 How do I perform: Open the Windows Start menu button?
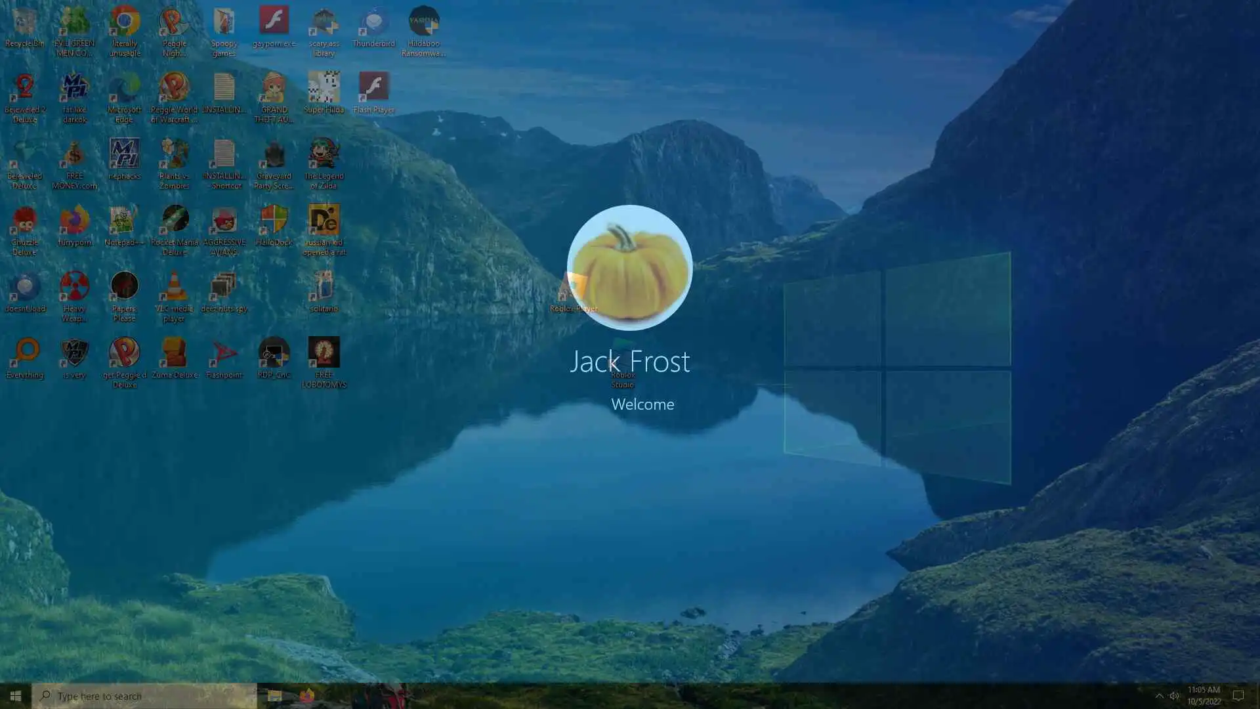click(x=15, y=696)
